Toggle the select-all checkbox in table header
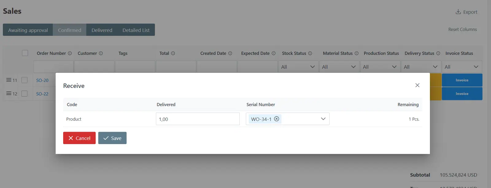 pyautogui.click(x=25, y=53)
